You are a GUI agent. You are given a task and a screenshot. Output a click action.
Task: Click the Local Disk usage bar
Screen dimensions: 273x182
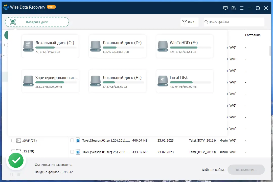191,82
